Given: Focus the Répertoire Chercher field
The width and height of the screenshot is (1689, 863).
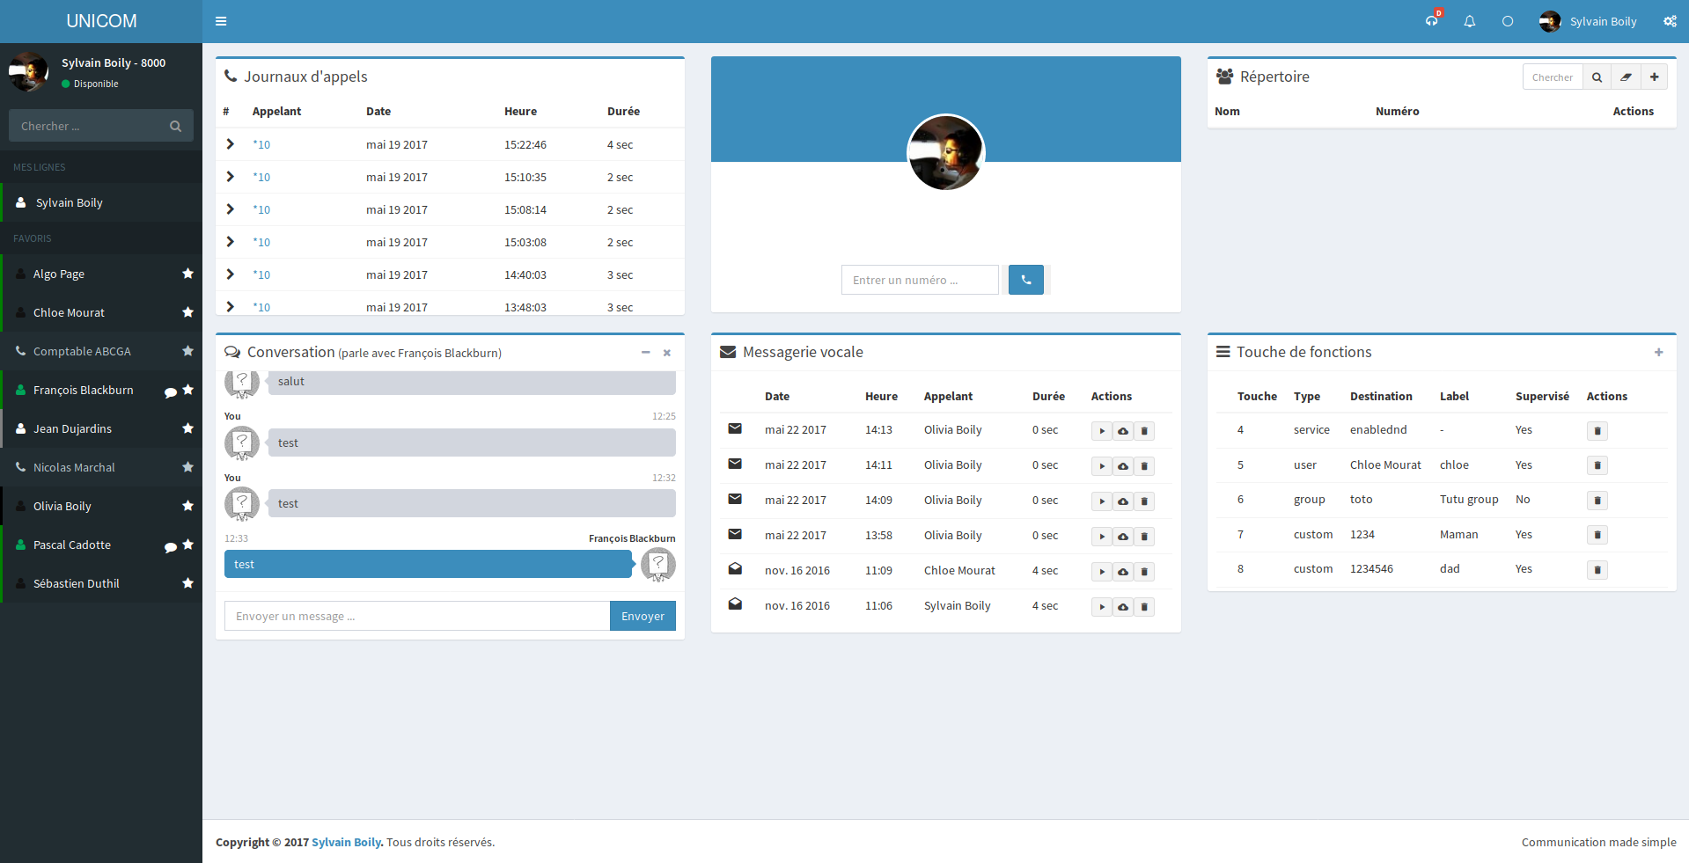Looking at the screenshot, I should tap(1553, 77).
